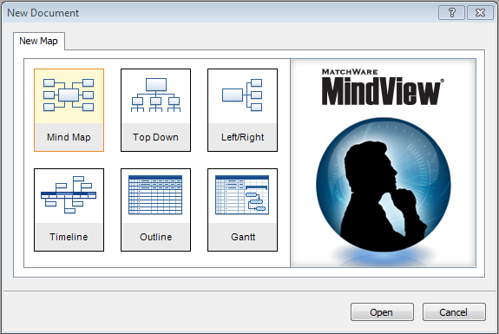
Task: Pick the Left/Right layout icon
Action: point(242,110)
